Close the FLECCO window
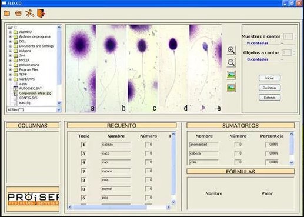Image resolution: width=304 pixels, height=217 pixels. click(299, 3)
